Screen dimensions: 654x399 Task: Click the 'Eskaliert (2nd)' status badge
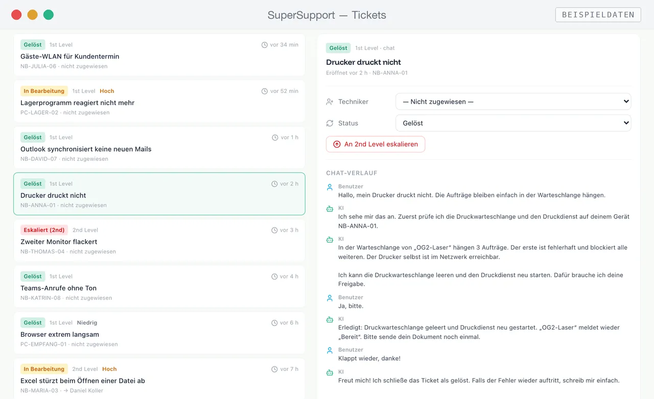(44, 230)
